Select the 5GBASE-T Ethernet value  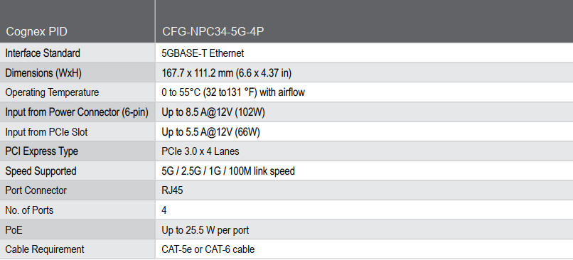(203, 53)
